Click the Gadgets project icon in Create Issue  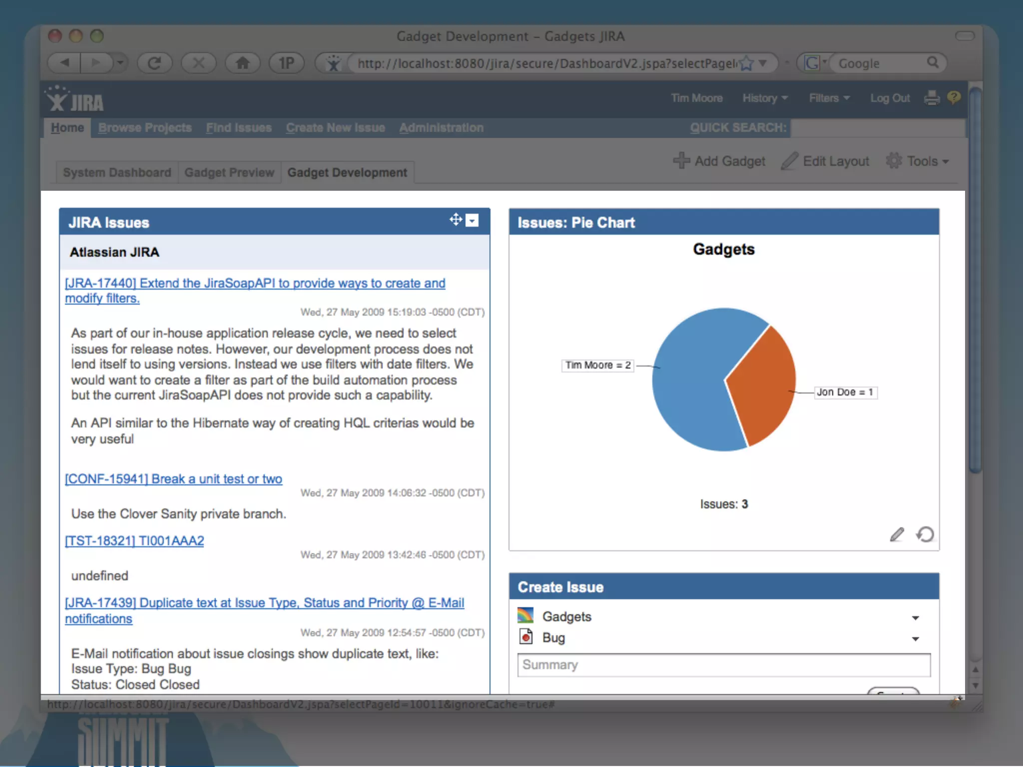pyautogui.click(x=525, y=615)
